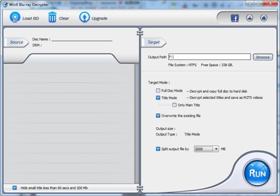Click the title list vertical scrollbar
This screenshot has height=196, width=280.
coord(137,123)
